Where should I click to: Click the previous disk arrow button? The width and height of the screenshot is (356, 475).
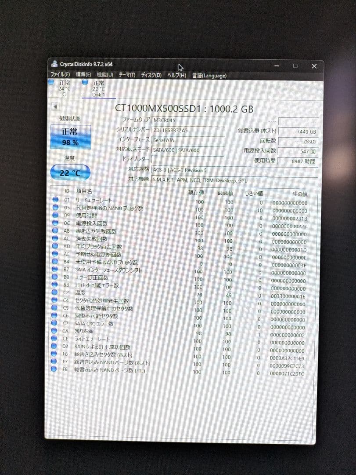click(55, 106)
